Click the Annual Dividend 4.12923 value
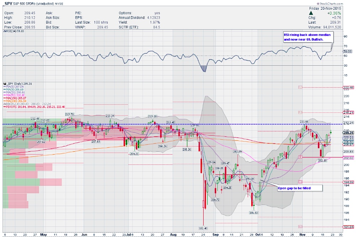356x237 pixels. [x=153, y=18]
